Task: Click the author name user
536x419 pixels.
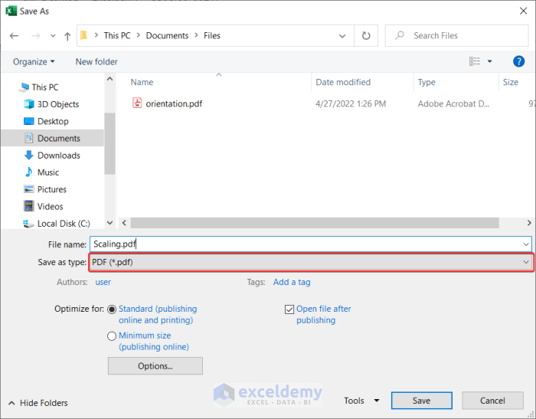Action: tap(103, 282)
